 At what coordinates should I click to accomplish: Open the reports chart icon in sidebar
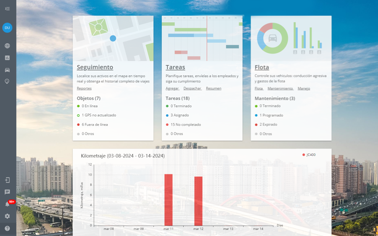click(x=7, y=58)
